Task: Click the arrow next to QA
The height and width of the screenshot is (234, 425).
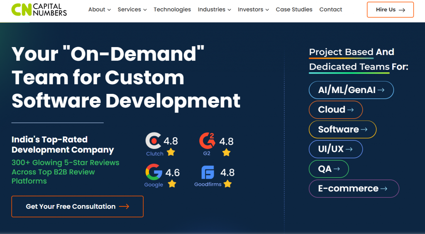Action: pos(337,169)
